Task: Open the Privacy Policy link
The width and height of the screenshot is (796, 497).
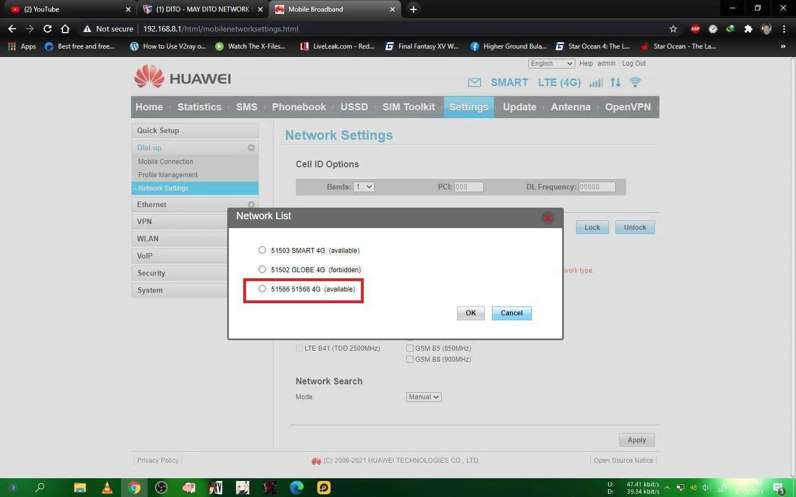Action: (x=158, y=461)
